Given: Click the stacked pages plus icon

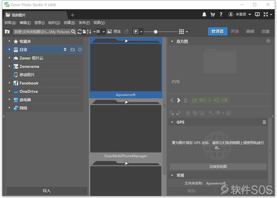Looking at the screenshot, I should click(x=188, y=113).
